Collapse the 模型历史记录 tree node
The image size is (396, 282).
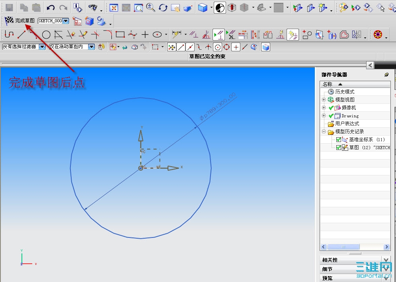pyautogui.click(x=324, y=132)
